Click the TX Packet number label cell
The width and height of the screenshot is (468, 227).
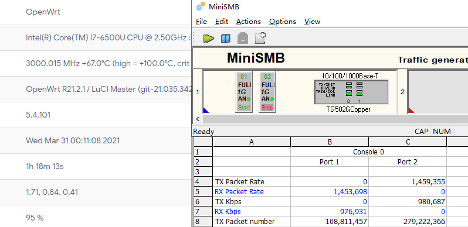coord(252,221)
